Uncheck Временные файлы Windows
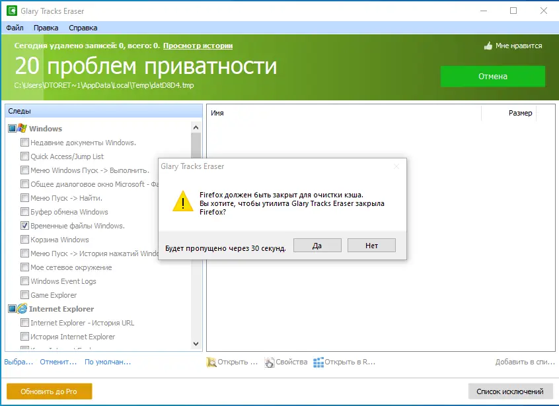Image resolution: width=559 pixels, height=406 pixels. click(24, 225)
